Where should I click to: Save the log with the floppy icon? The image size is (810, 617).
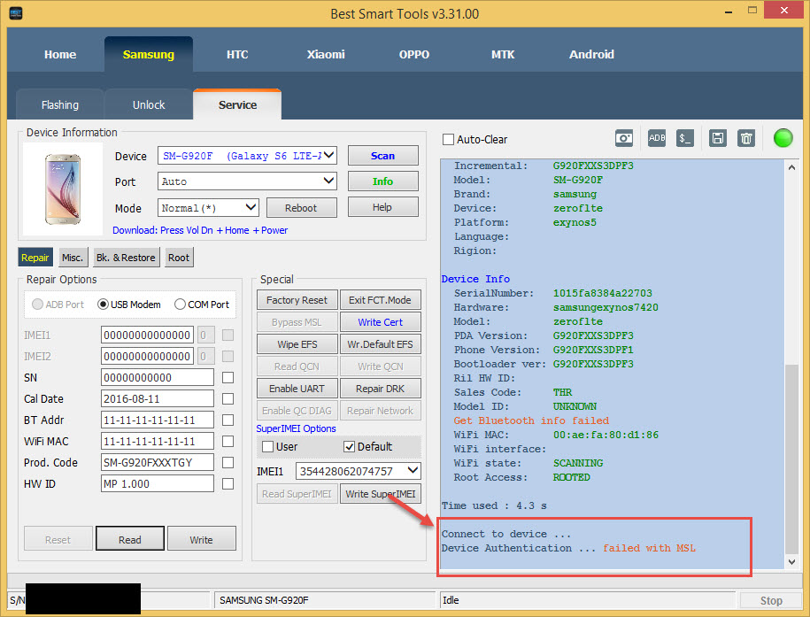pos(718,138)
